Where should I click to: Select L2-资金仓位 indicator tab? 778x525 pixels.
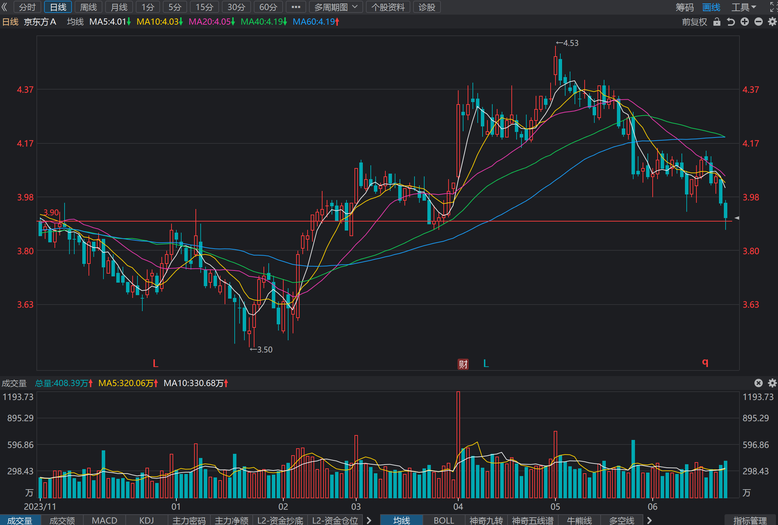point(335,520)
